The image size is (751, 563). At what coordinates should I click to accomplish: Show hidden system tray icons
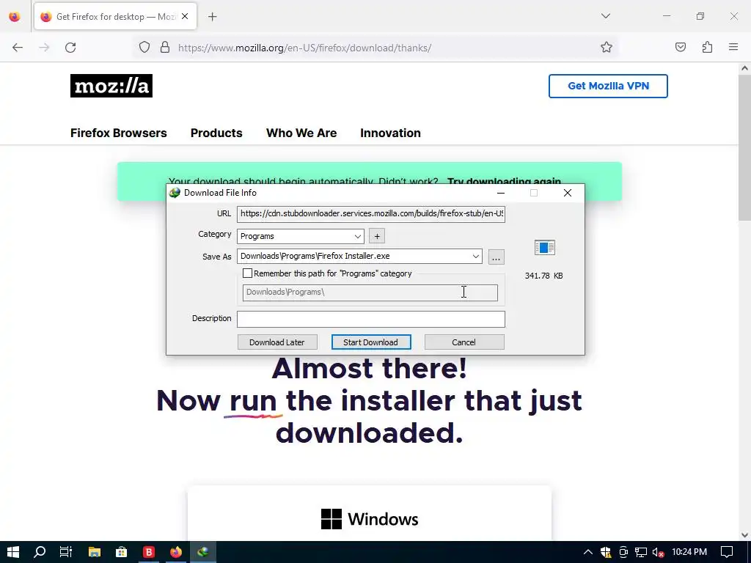point(587,552)
